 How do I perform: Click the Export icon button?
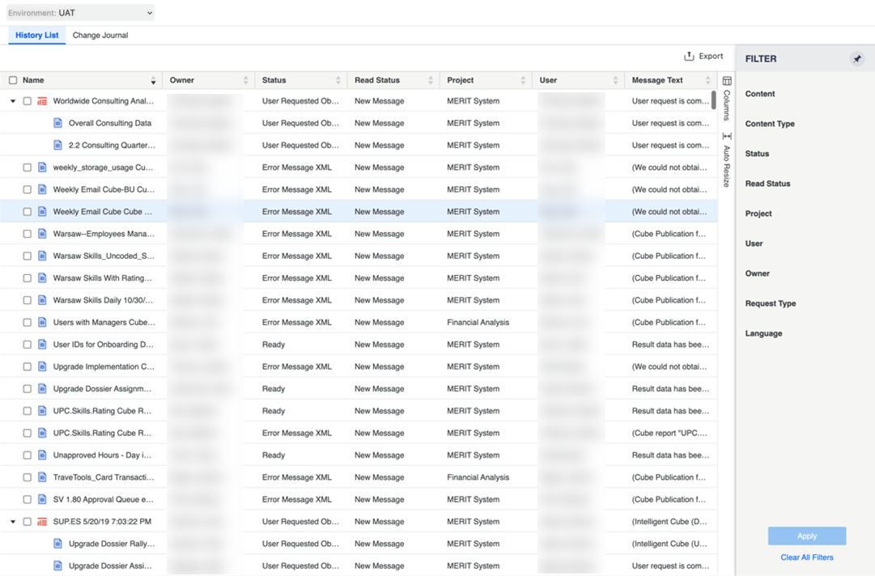click(689, 57)
